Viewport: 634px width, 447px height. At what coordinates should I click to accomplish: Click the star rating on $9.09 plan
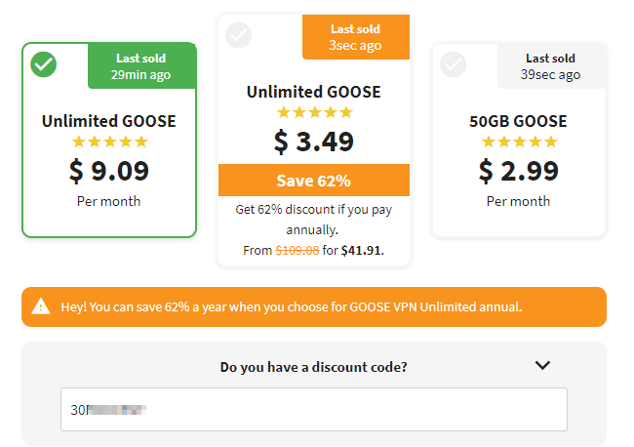tap(109, 142)
